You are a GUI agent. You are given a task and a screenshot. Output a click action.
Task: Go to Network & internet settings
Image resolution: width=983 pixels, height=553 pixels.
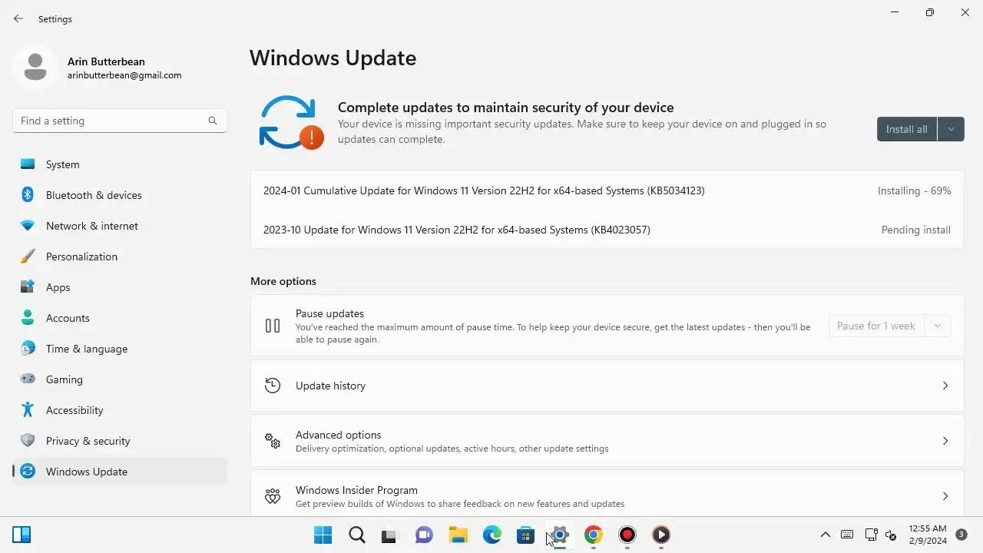pyautogui.click(x=120, y=226)
